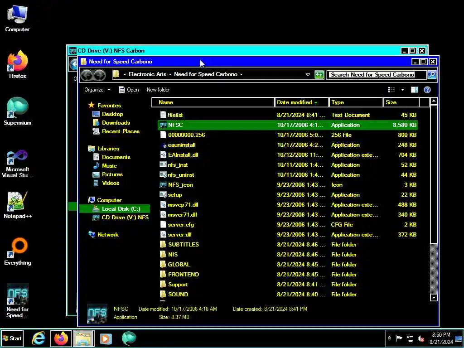Viewport: 464px width, 348px height.
Task: Select Downloads in Favorites
Action: point(111,123)
